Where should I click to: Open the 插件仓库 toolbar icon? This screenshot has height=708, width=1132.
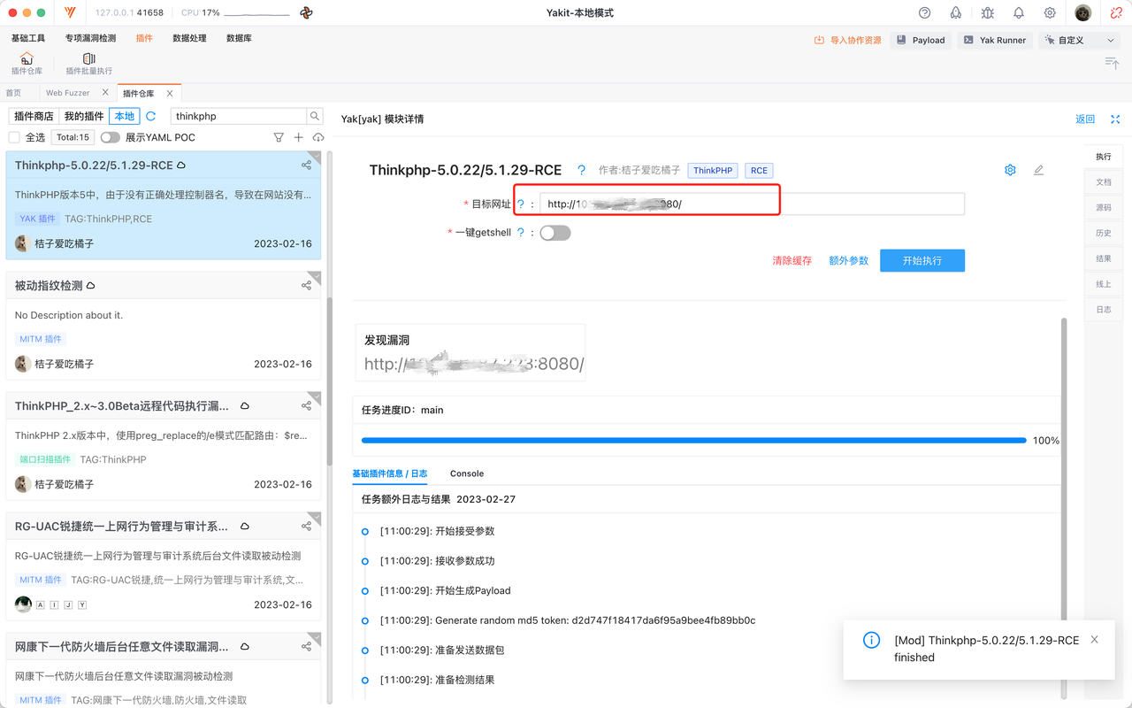click(x=27, y=64)
